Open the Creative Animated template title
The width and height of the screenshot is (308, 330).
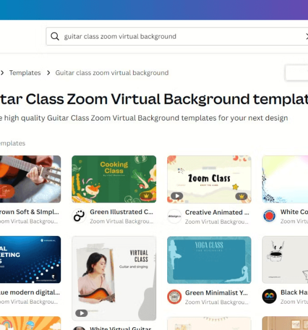pyautogui.click(x=217, y=212)
